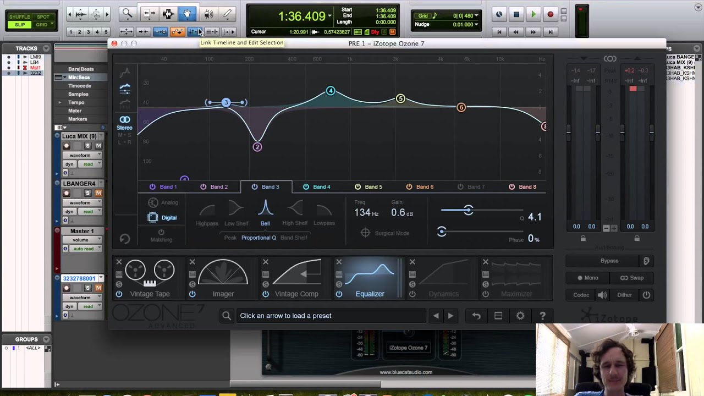Viewport: 704px width, 396px height.
Task: Load the previous preset with left arrow
Action: [436, 316]
